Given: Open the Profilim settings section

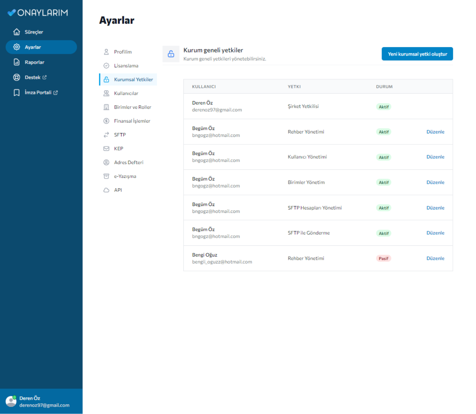Looking at the screenshot, I should [123, 52].
